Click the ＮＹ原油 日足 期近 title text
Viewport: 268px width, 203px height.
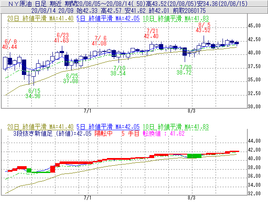(41, 4)
